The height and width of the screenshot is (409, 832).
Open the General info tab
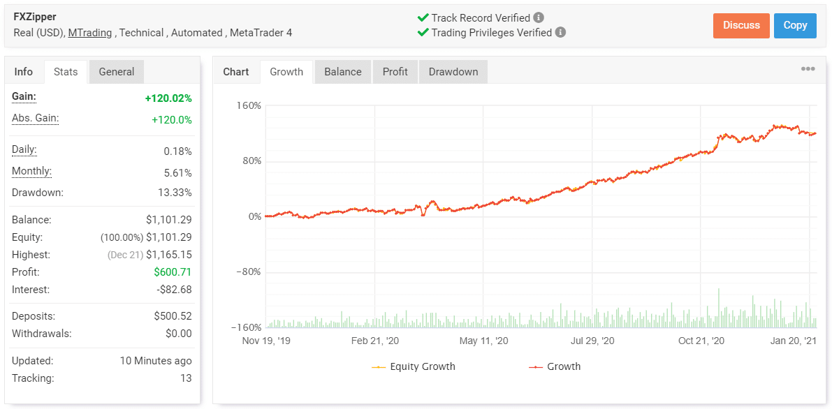tap(117, 72)
